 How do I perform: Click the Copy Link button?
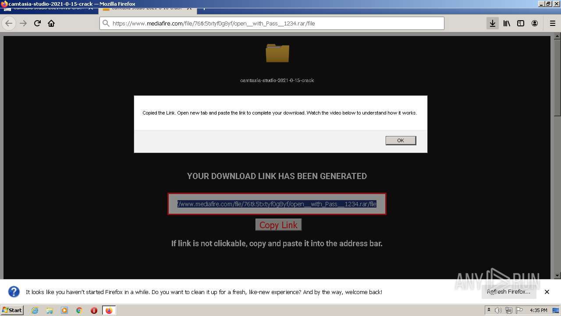[x=278, y=225]
